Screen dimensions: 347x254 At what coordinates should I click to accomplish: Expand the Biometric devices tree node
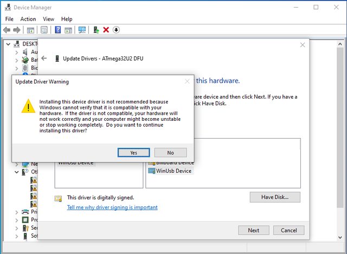click(x=17, y=68)
